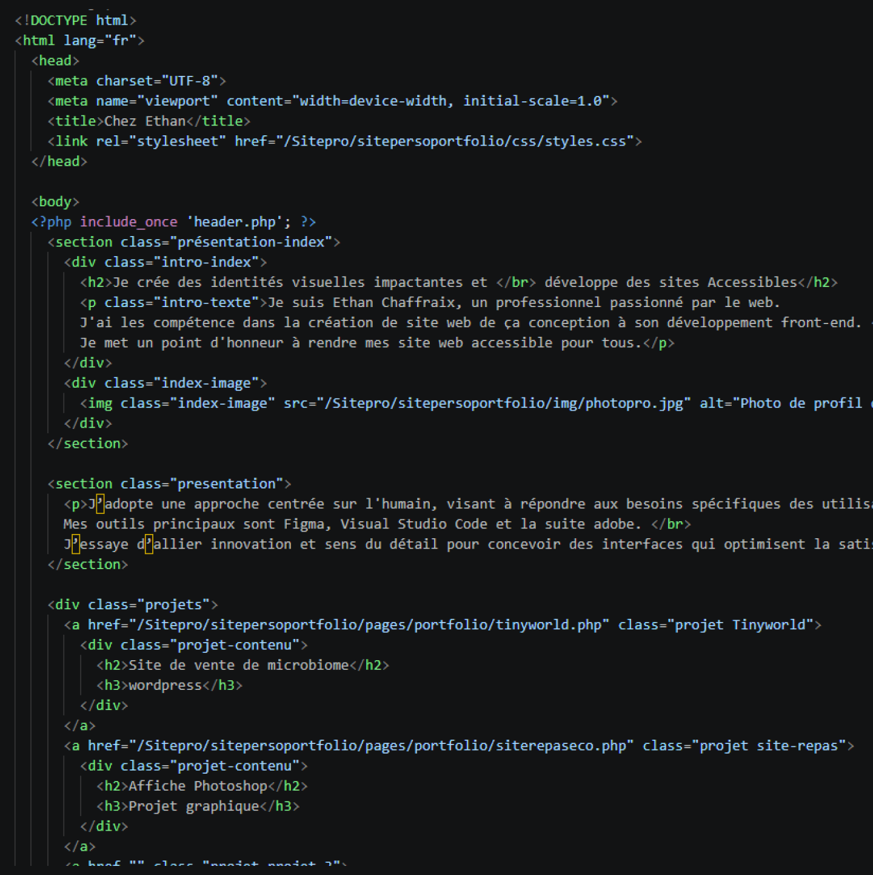Click the div class="index-image" opening tag
Image resolution: width=873 pixels, height=875 pixels.
(166, 383)
